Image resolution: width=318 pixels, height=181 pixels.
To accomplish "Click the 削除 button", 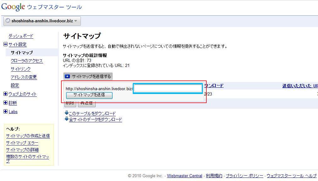I will point(70,104).
